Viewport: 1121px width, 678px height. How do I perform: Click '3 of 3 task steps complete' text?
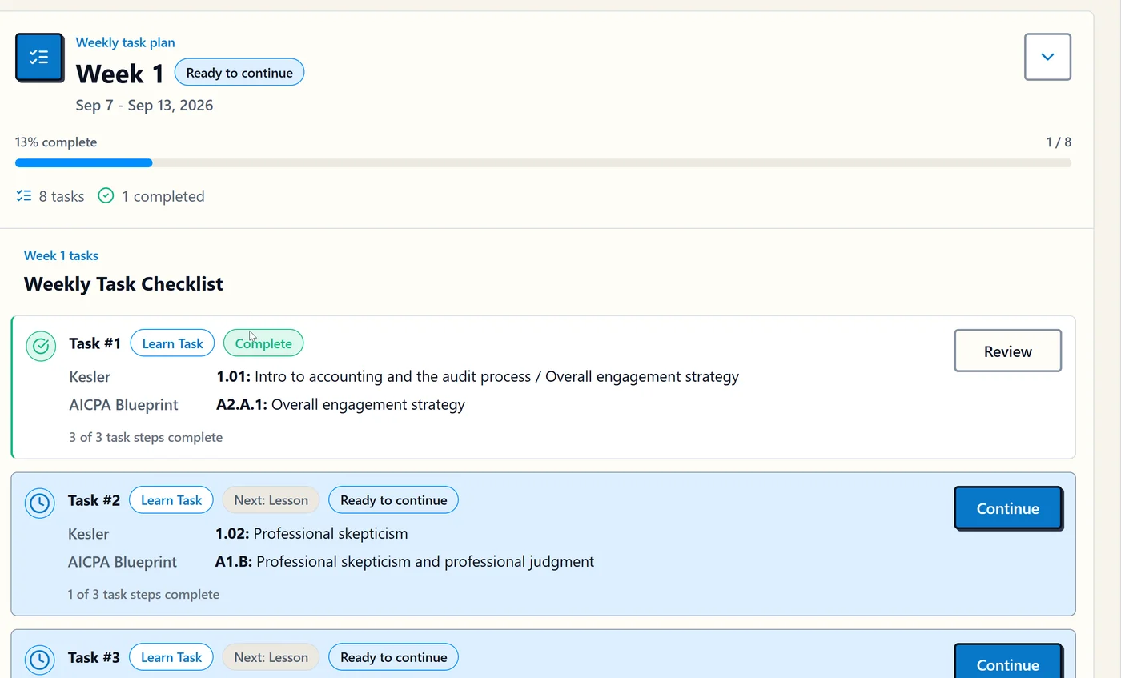146,437
